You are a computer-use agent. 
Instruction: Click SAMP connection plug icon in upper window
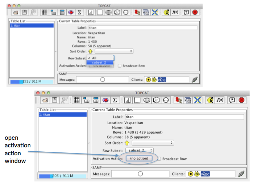(x=195, y=80)
